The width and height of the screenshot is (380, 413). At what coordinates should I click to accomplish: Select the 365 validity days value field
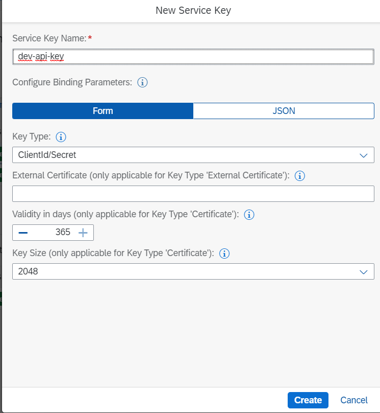click(56, 233)
